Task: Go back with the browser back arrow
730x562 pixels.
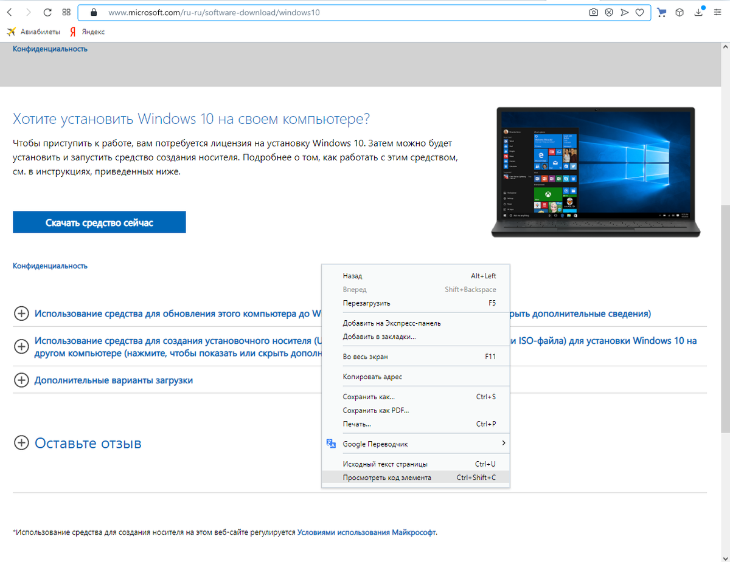Action: point(10,12)
